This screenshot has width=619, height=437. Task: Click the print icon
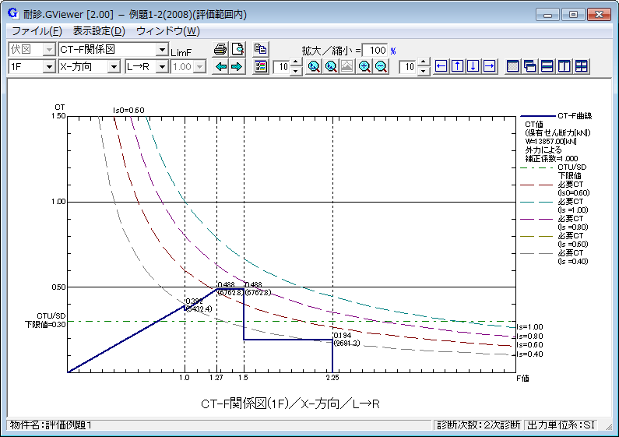pyautogui.click(x=220, y=49)
